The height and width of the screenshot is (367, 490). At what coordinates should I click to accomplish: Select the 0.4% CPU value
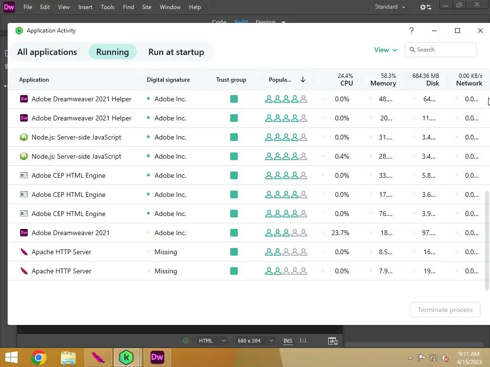[x=342, y=156]
